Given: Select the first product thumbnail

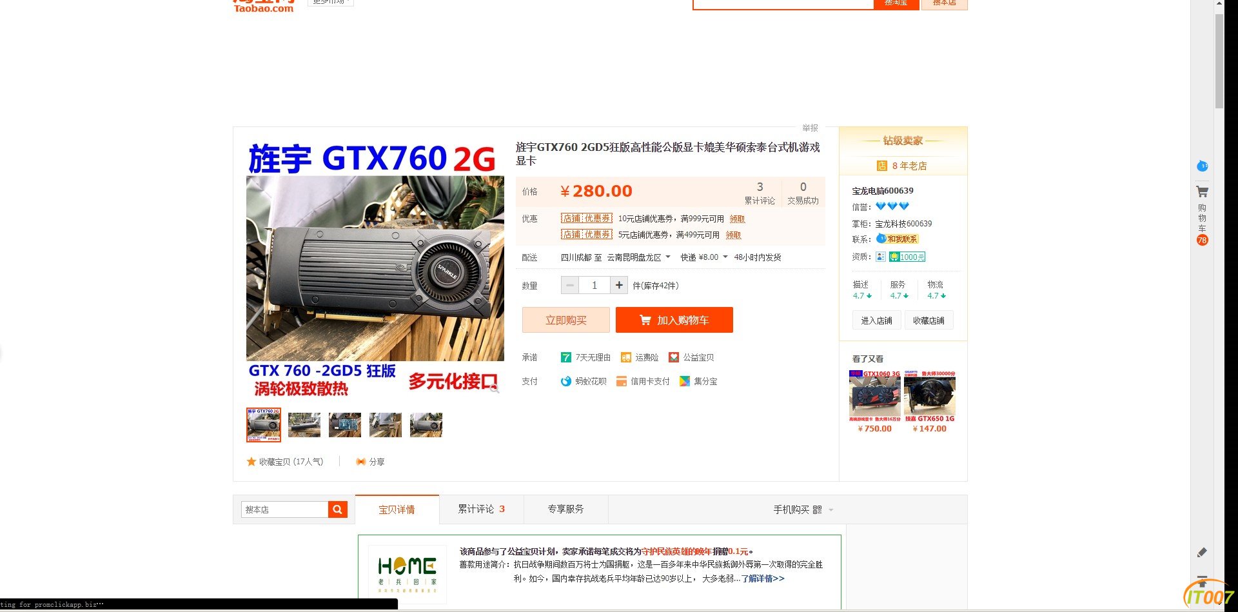Looking at the screenshot, I should coord(264,424).
